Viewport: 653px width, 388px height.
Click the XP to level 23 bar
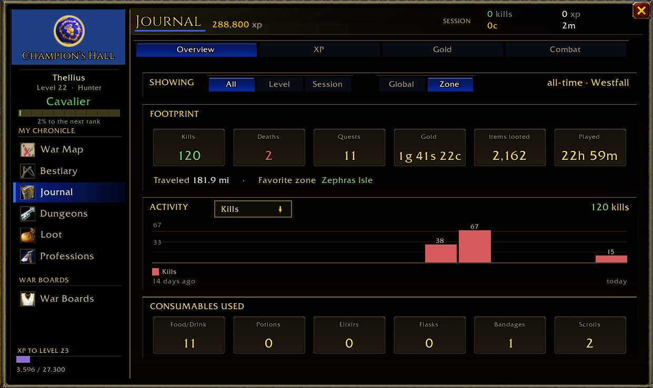pyautogui.click(x=69, y=360)
